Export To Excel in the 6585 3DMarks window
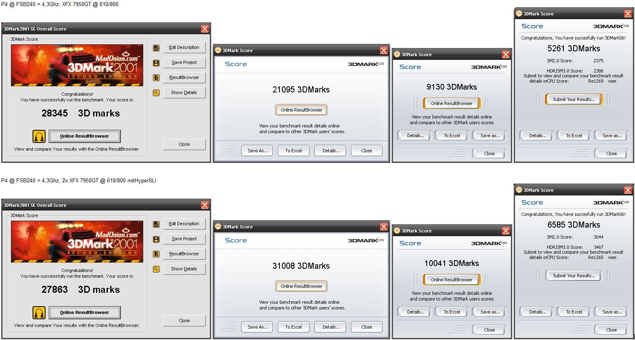 [574, 312]
